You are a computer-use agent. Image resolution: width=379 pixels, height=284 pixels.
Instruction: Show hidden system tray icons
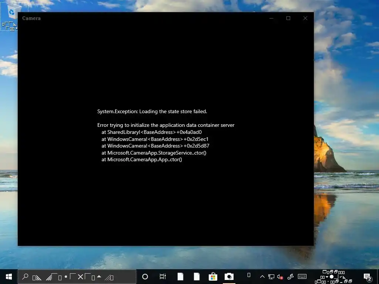(x=262, y=277)
